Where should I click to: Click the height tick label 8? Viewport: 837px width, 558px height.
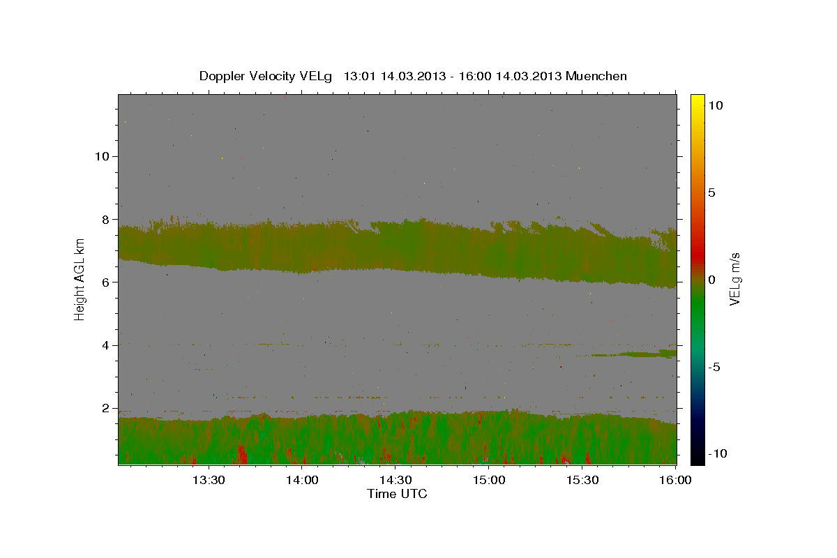106,219
